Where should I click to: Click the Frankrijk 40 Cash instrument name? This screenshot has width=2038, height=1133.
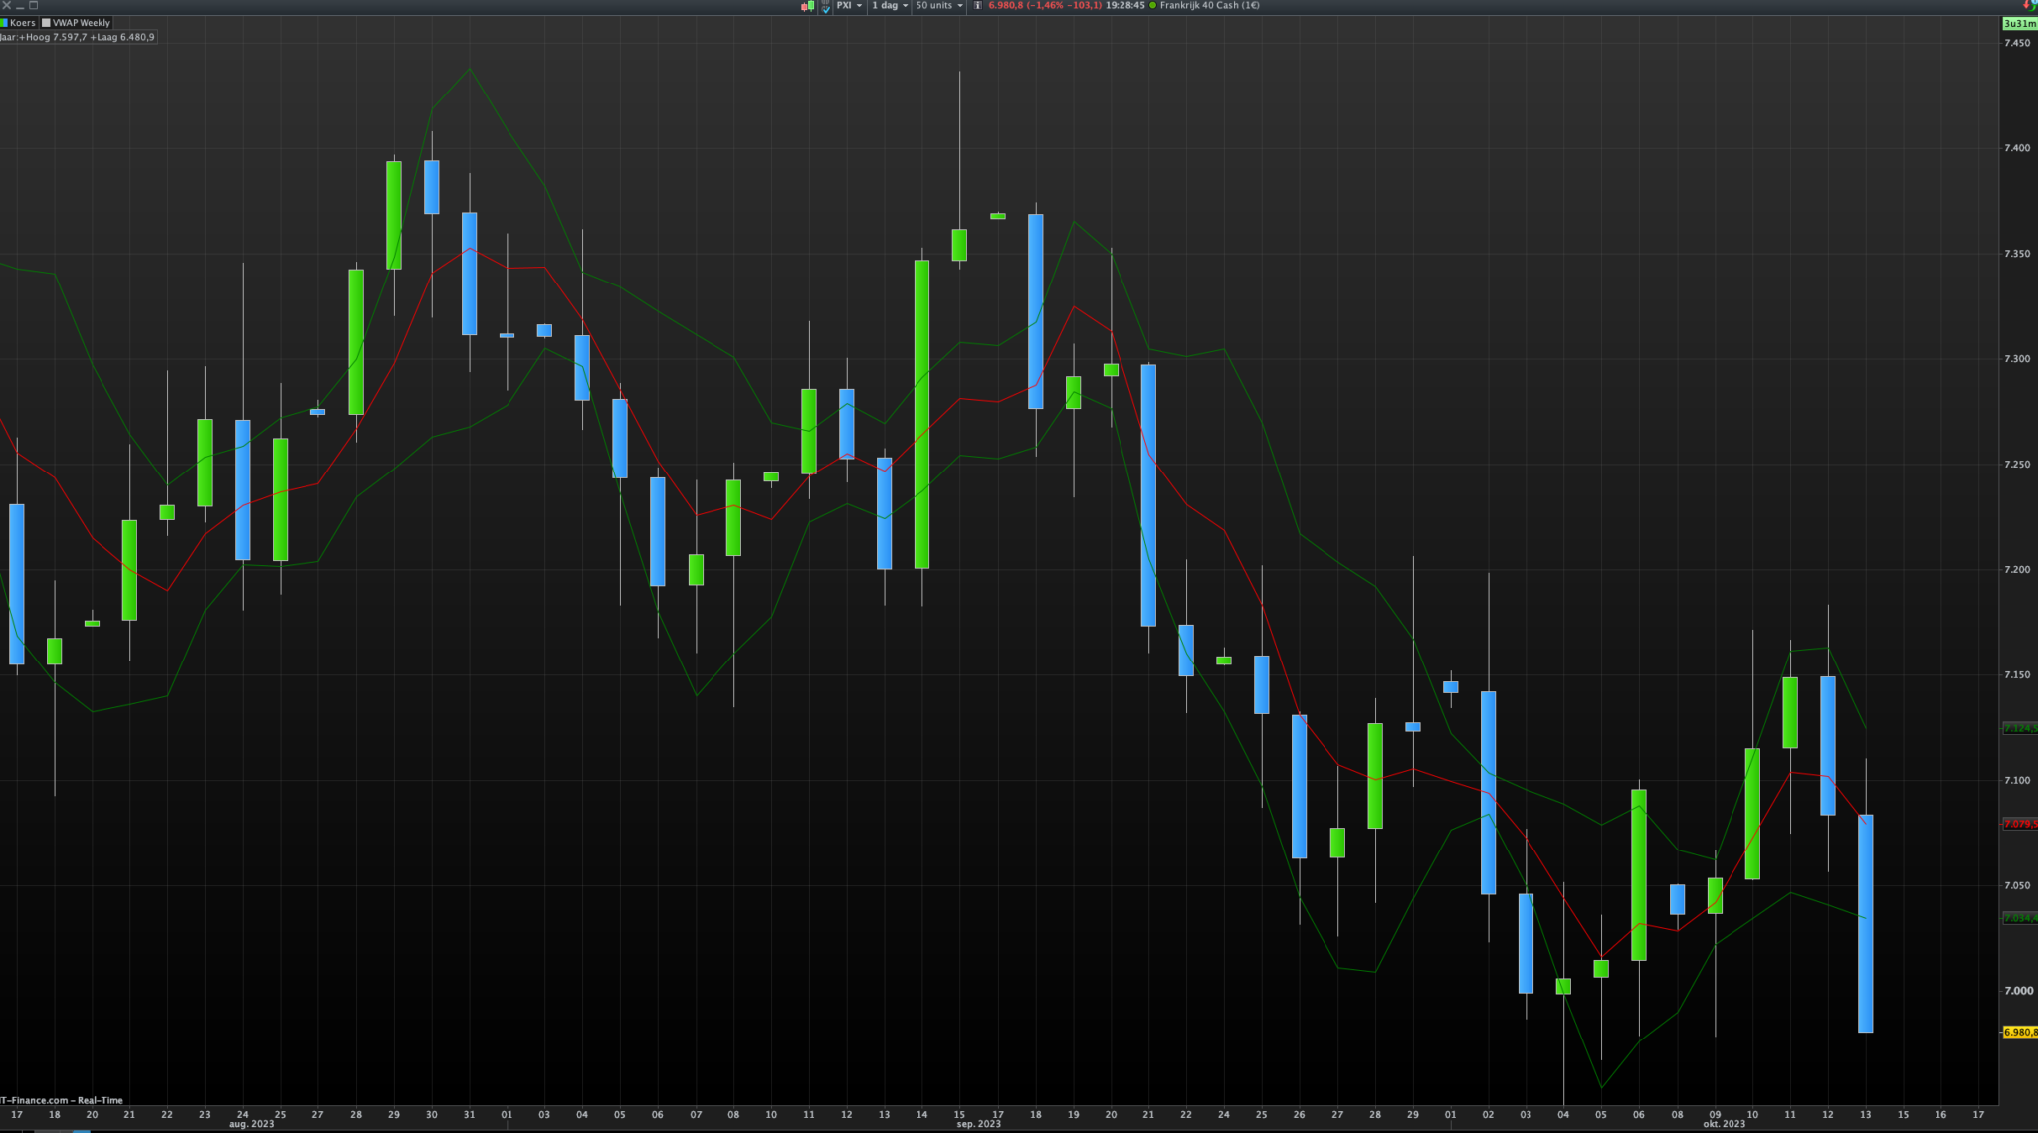[1209, 6]
